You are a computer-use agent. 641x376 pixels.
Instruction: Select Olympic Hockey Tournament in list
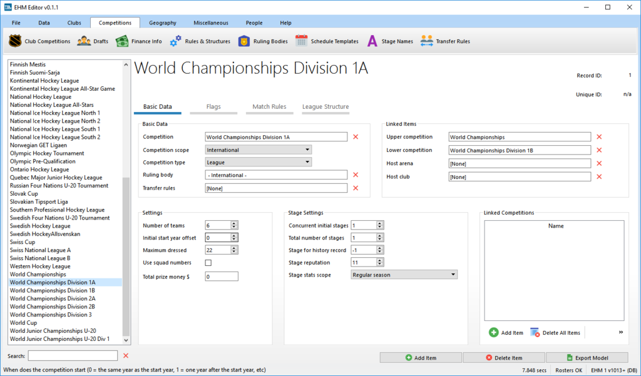(x=65, y=153)
